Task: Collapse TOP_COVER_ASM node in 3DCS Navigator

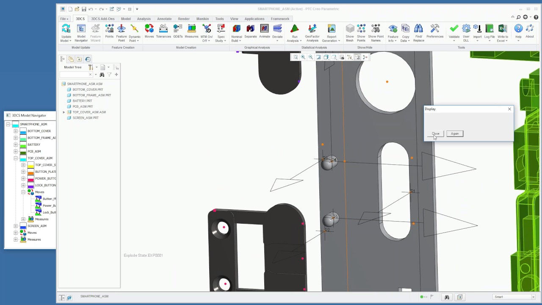Action: (x=16, y=158)
